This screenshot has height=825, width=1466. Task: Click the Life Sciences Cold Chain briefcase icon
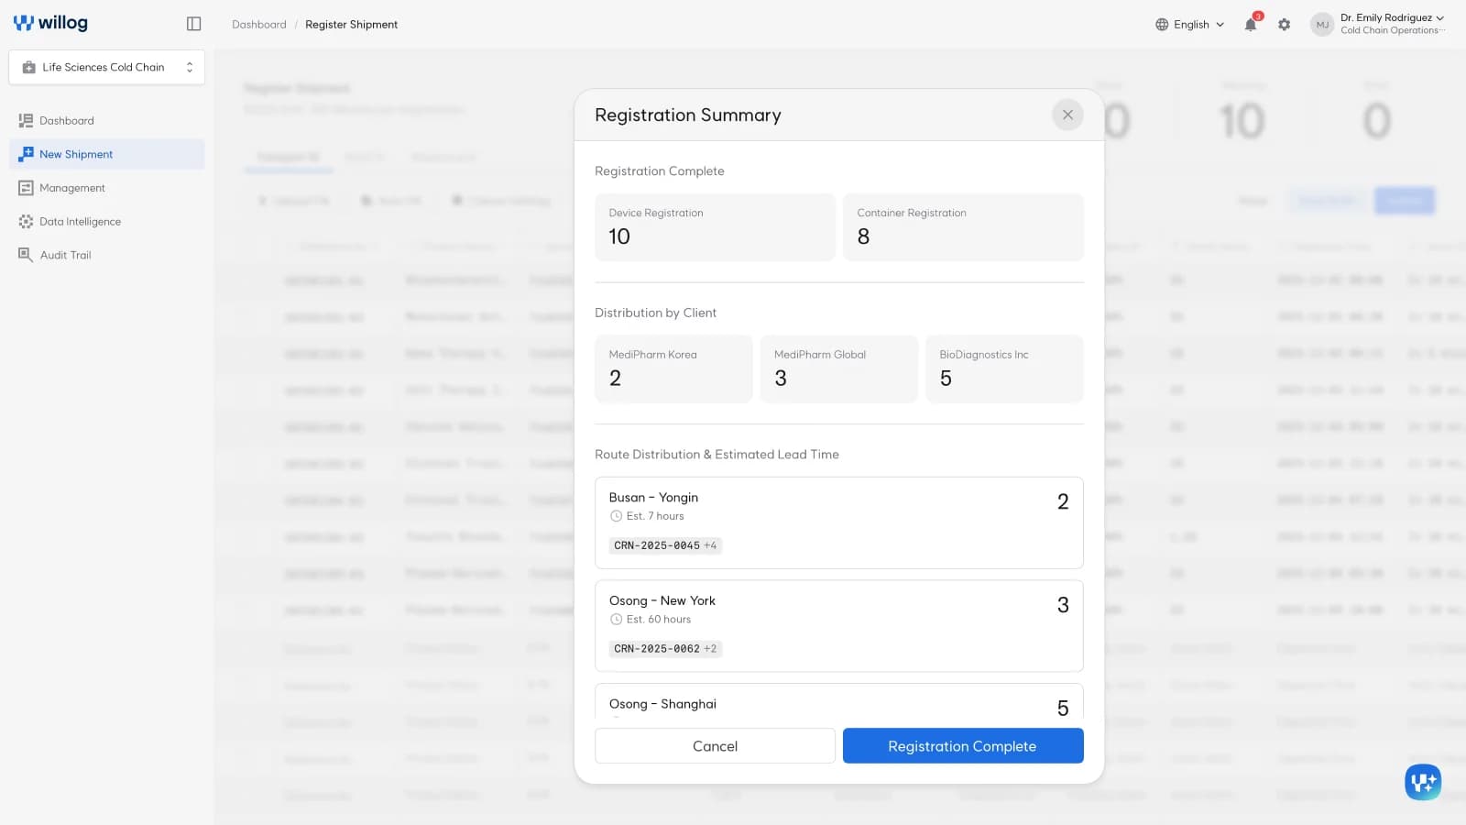pos(28,67)
